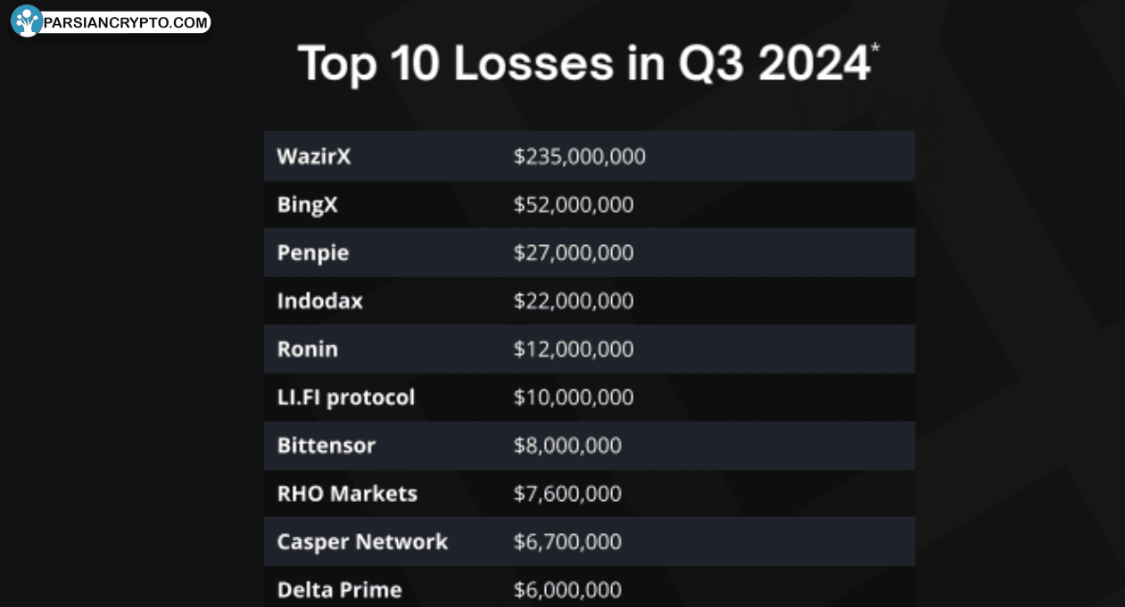Screen dimensions: 1125x607
Task: Select the BingX entry
Action: coord(307,205)
